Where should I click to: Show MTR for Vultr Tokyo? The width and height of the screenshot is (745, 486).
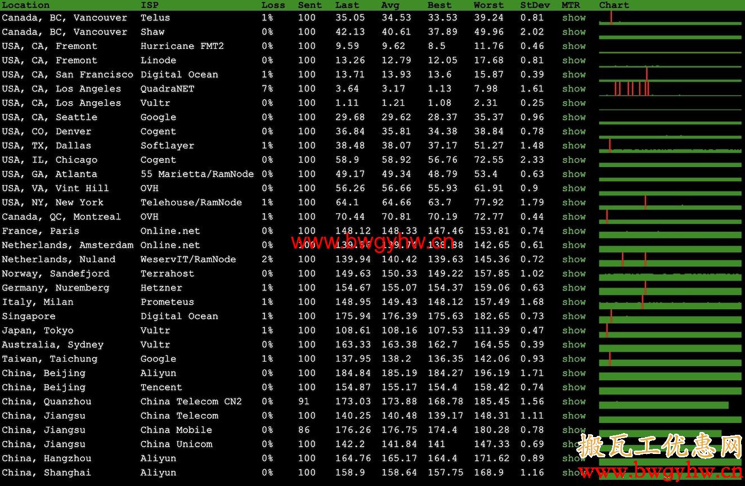point(574,330)
